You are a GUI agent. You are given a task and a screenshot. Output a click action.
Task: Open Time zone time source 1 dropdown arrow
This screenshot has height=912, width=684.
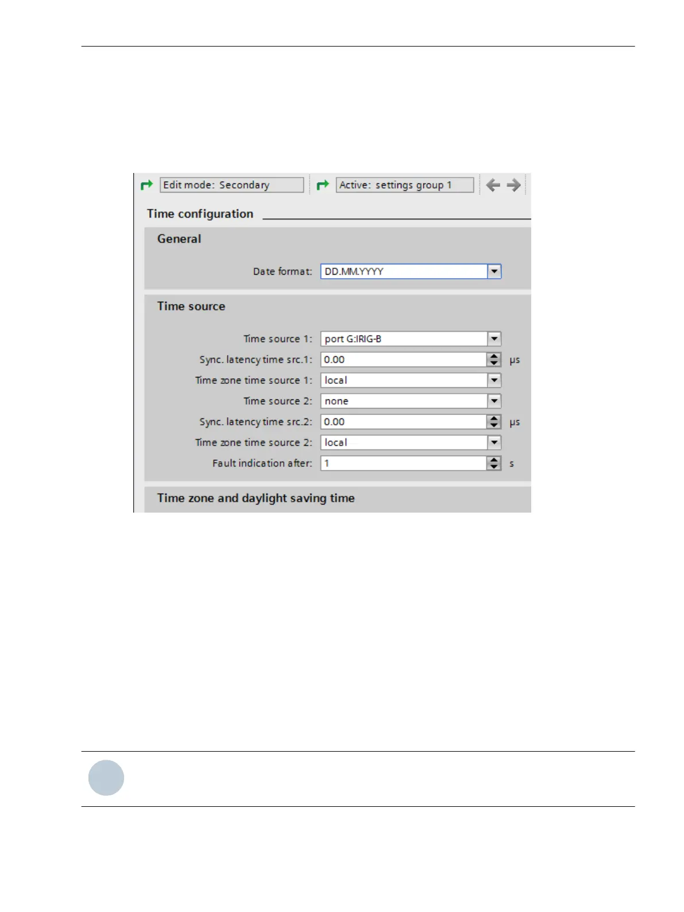[494, 380]
